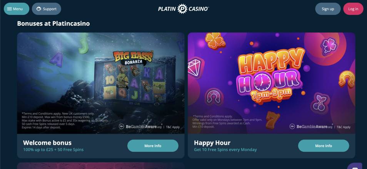
Task: Open More Info for Welcome bonus
Action: point(153,146)
